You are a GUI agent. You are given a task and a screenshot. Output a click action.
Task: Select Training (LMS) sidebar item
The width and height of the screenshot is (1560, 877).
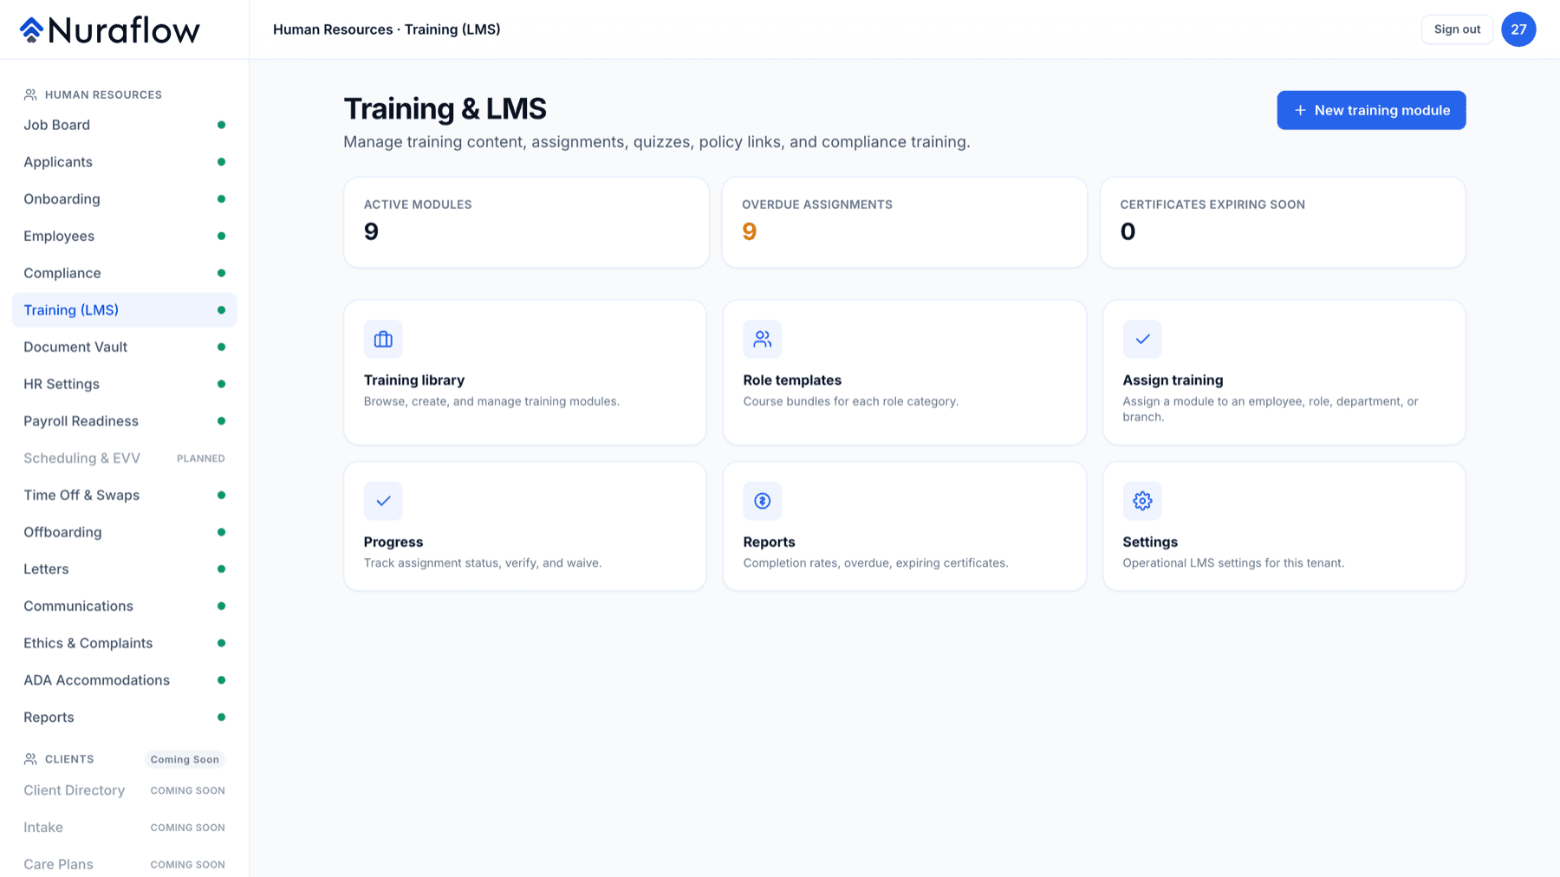125,310
